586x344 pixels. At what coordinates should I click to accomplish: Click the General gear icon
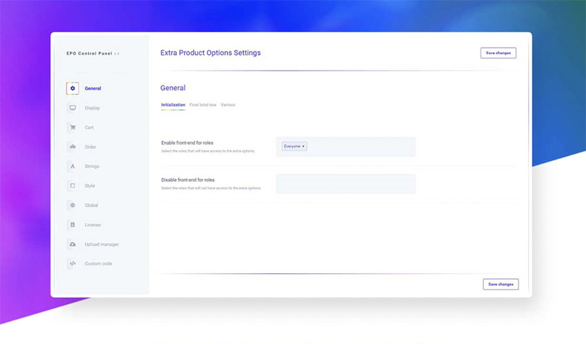click(72, 89)
